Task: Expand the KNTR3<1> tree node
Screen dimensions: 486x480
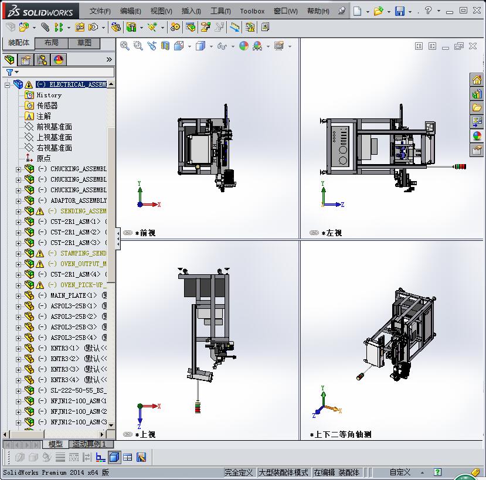Action: pos(18,349)
